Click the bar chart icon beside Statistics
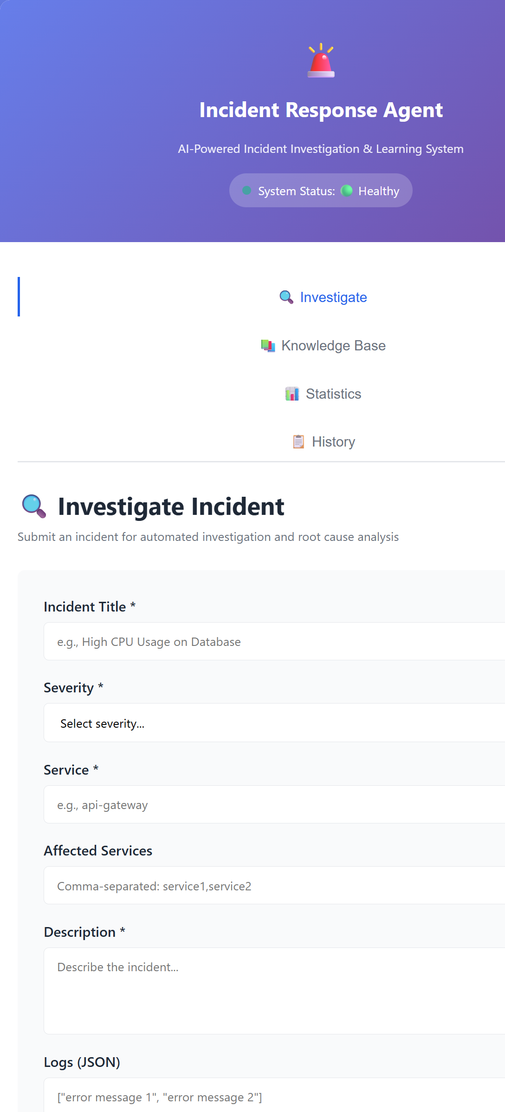Image resolution: width=505 pixels, height=1112 pixels. point(292,394)
